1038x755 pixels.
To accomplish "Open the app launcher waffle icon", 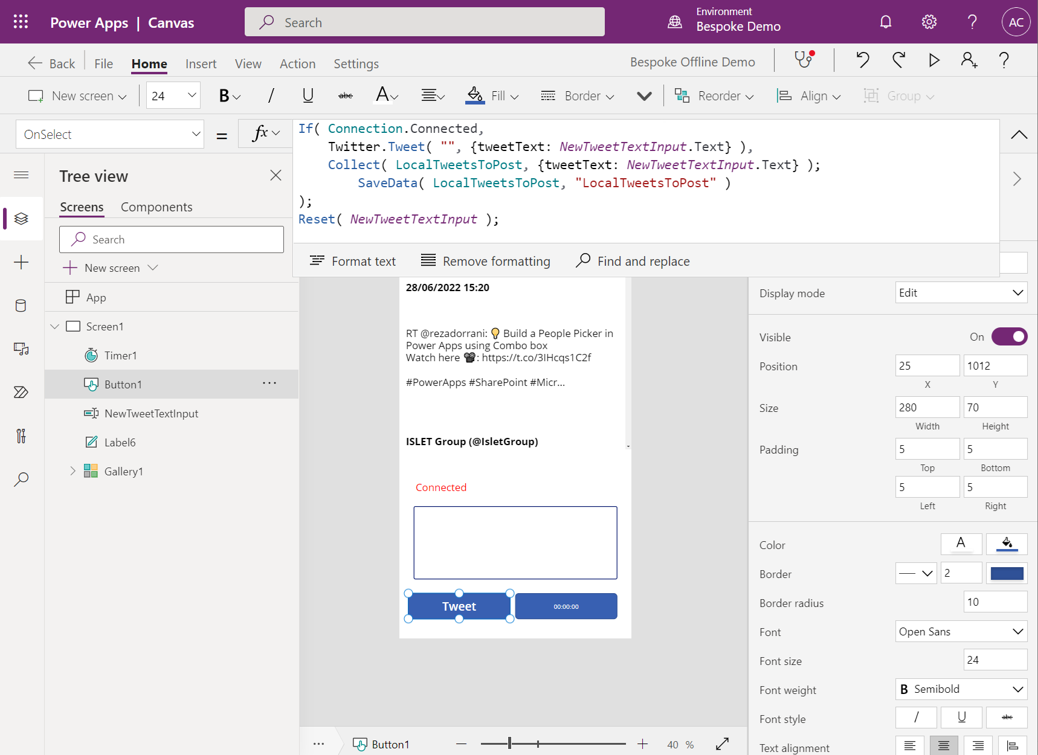I will coord(21,22).
